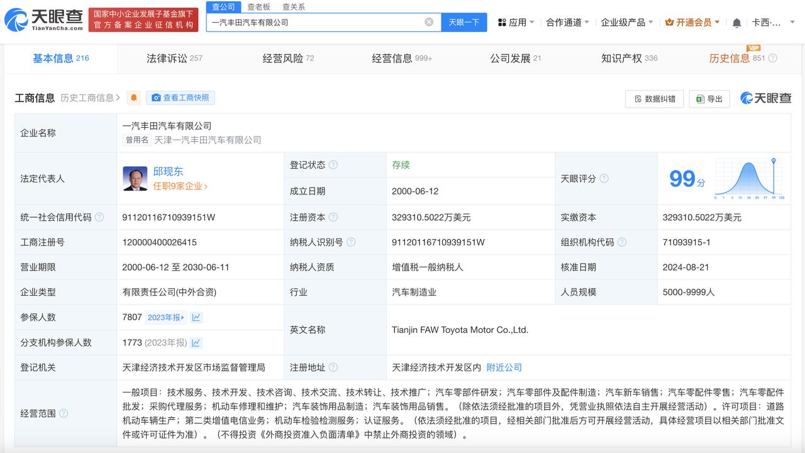805x453 pixels.
Task: Select credit code 91120116710939151W under 统一社会信用代码
Action: click(169, 217)
